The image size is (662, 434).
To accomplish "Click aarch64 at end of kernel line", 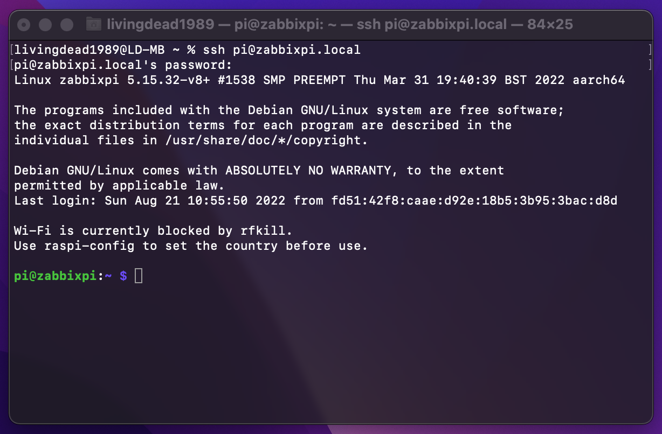I will coord(599,80).
